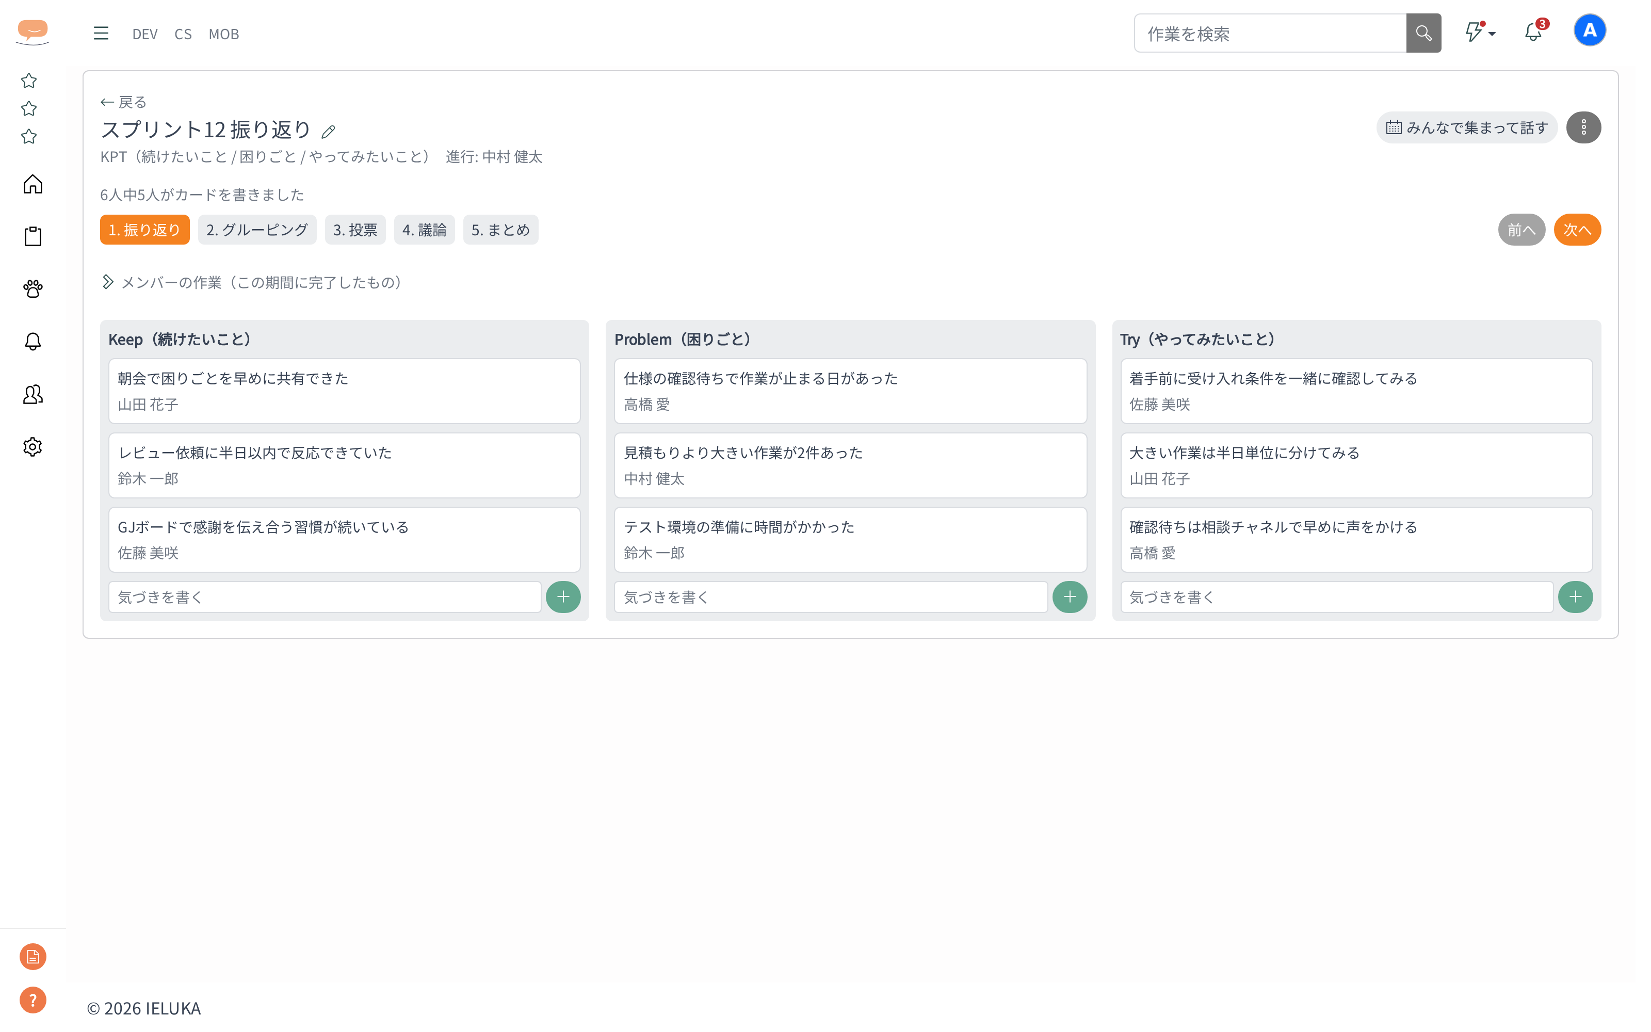Image resolution: width=1651 pixels, height=1032 pixels.
Task: Select step 4. 議論
Action: point(424,230)
